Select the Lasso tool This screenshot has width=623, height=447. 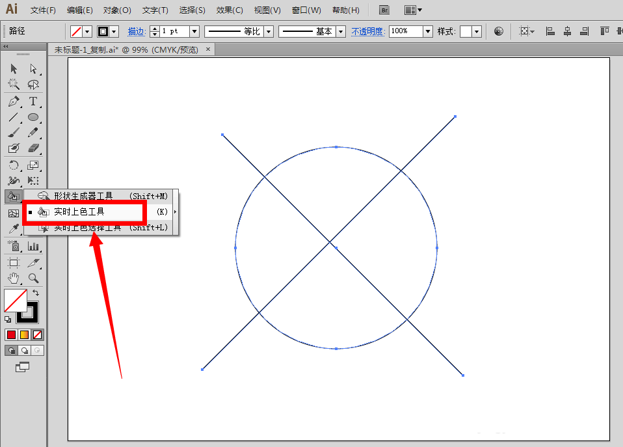[33, 85]
